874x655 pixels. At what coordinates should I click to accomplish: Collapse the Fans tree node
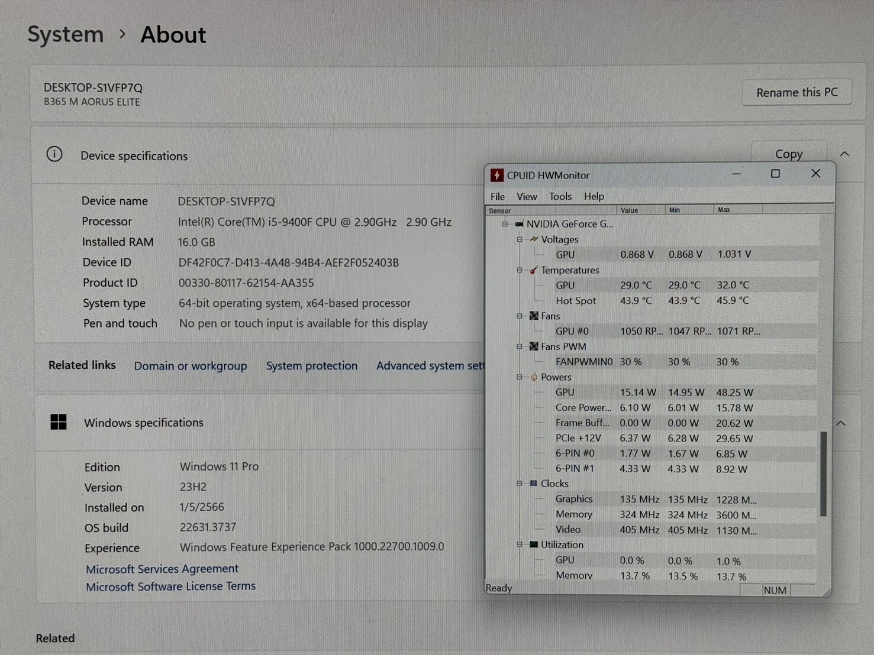point(520,316)
